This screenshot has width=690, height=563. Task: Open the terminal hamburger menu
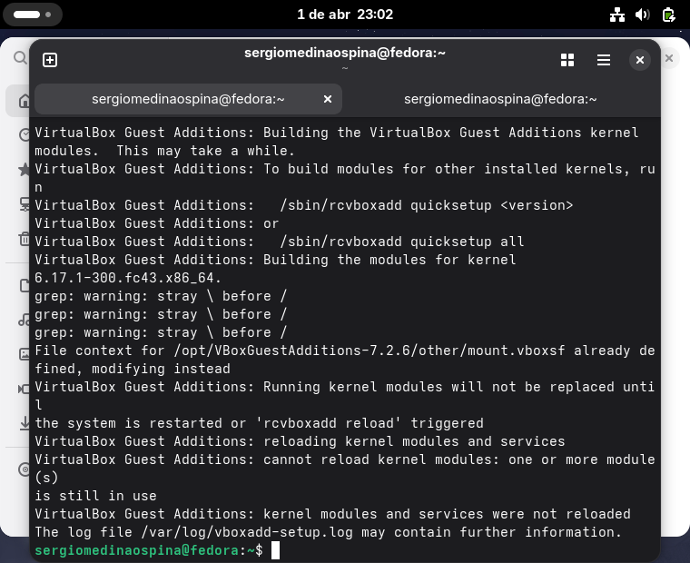tap(604, 60)
